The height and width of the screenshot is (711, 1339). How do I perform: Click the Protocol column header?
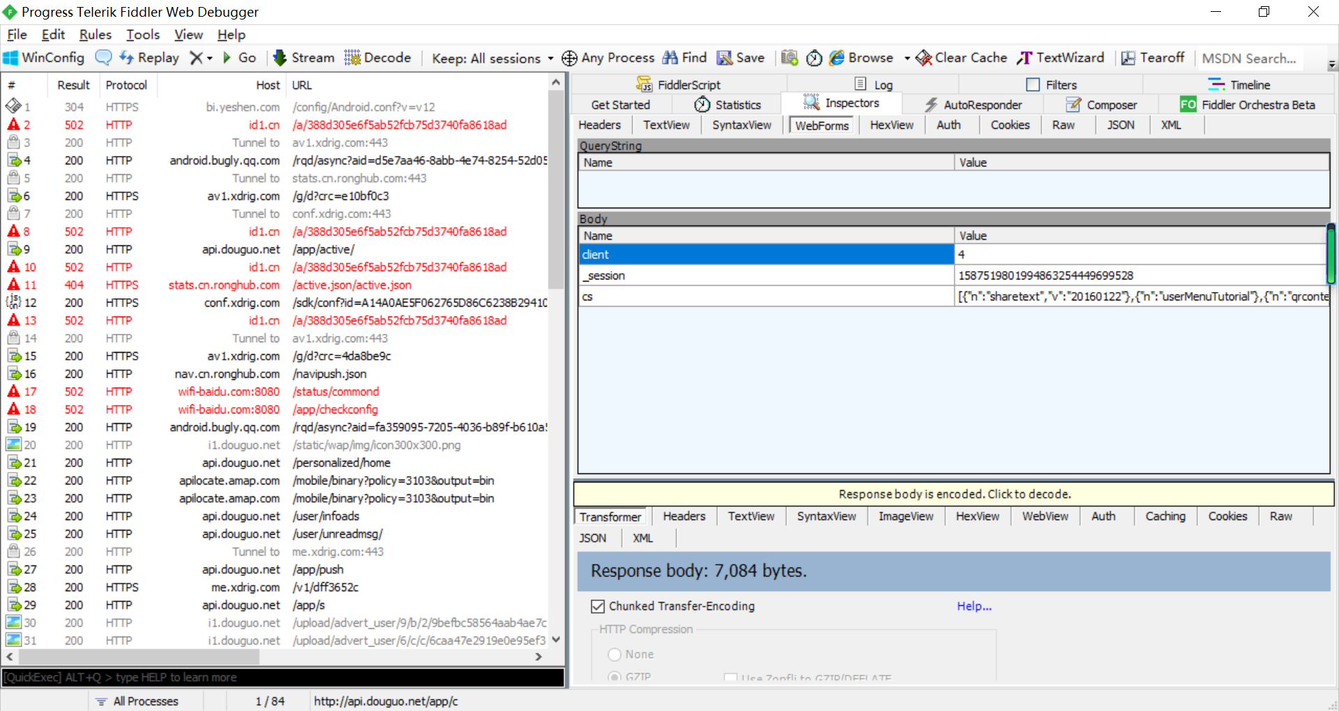(x=126, y=85)
